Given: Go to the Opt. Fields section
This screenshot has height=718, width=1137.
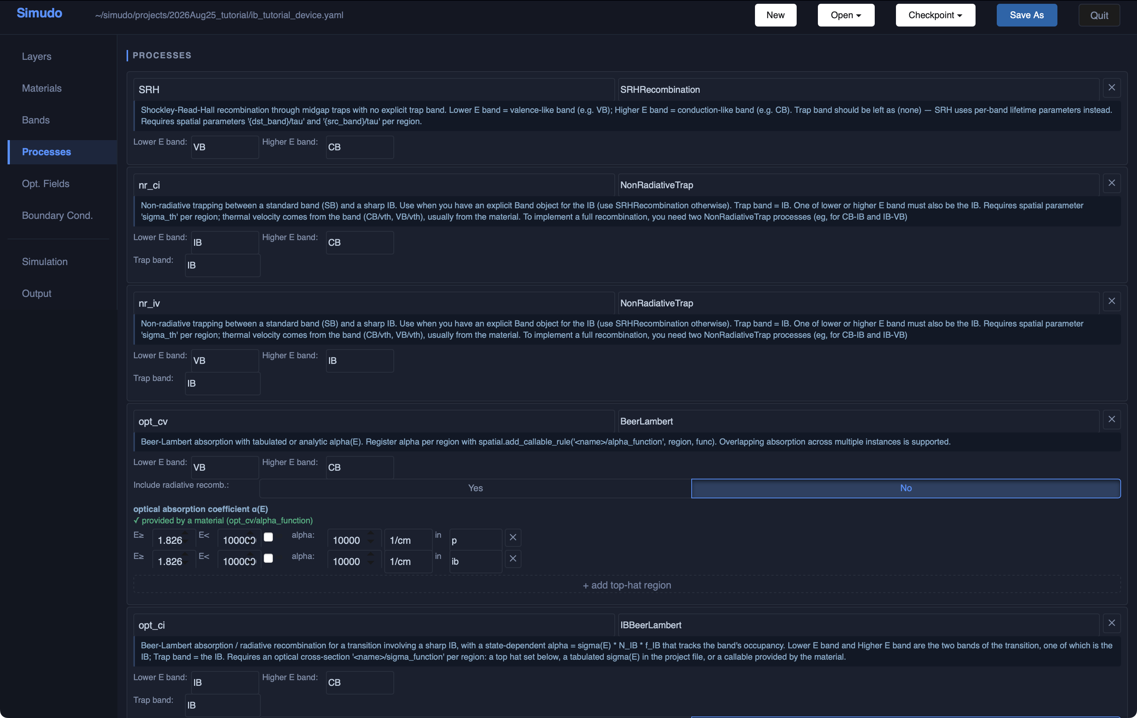Looking at the screenshot, I should click(62, 184).
